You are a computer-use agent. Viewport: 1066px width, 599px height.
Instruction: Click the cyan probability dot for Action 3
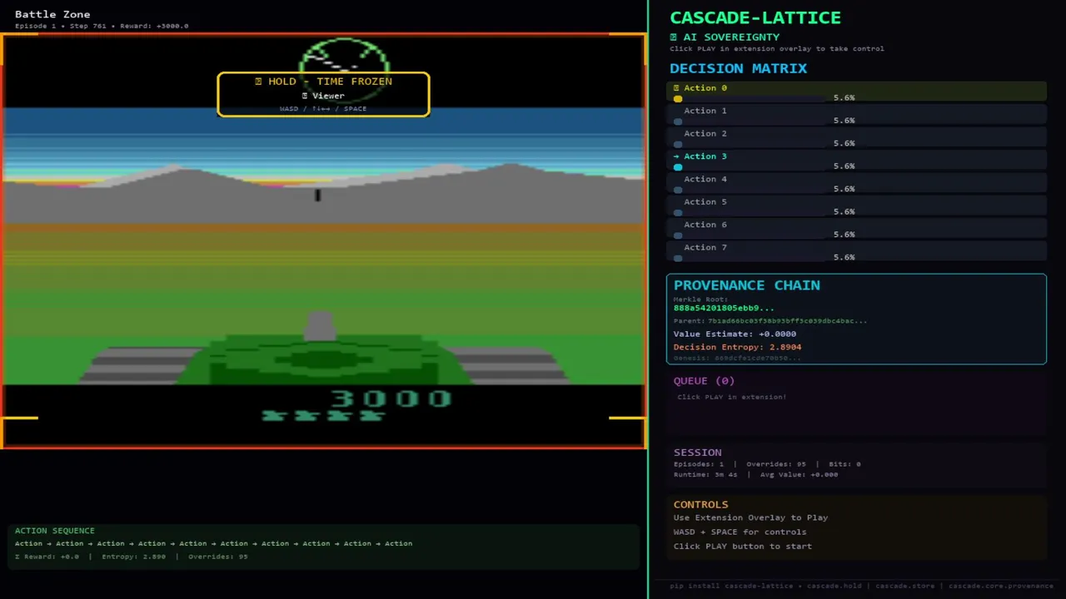point(678,167)
